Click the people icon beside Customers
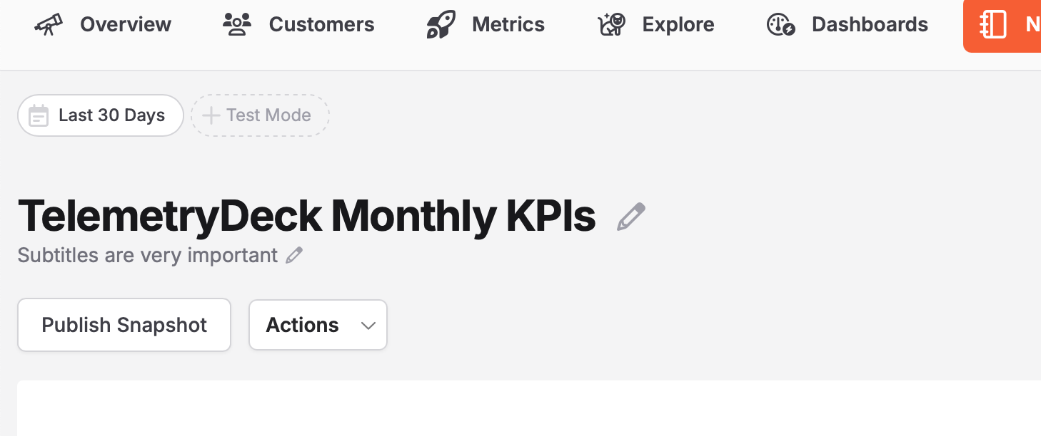Image resolution: width=1041 pixels, height=436 pixels. 237,25
